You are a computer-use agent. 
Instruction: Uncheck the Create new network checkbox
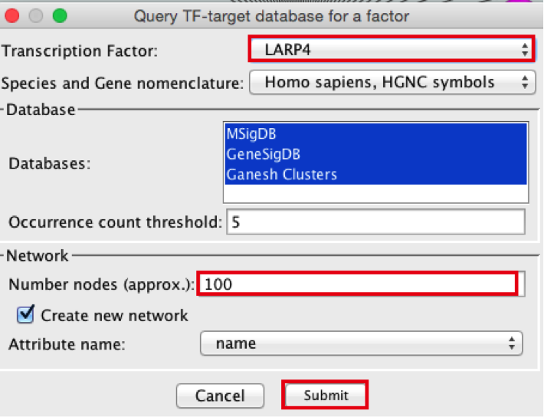pos(26,315)
